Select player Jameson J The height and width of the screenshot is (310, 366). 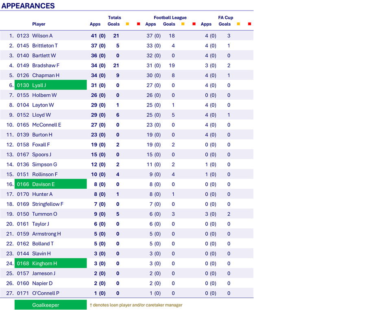44,273
